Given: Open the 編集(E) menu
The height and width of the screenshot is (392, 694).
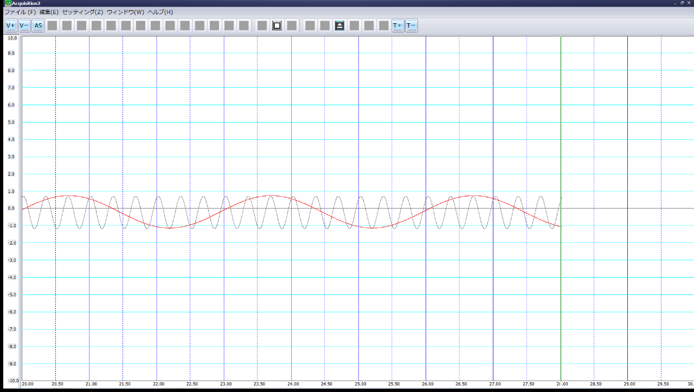Looking at the screenshot, I should 49,12.
